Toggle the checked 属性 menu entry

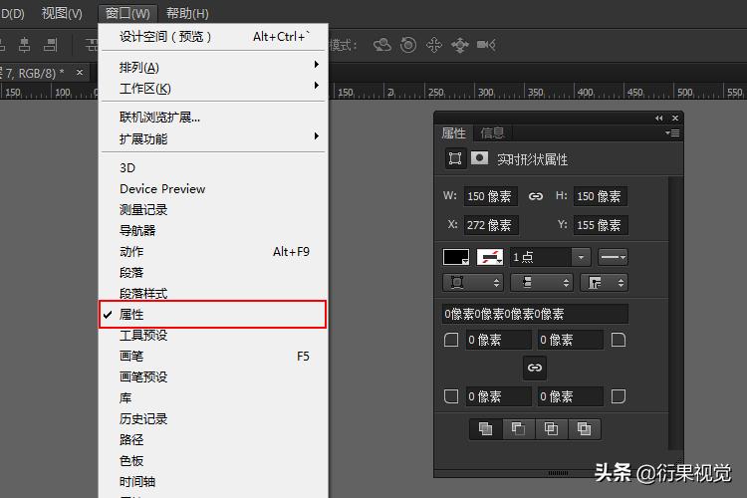212,314
